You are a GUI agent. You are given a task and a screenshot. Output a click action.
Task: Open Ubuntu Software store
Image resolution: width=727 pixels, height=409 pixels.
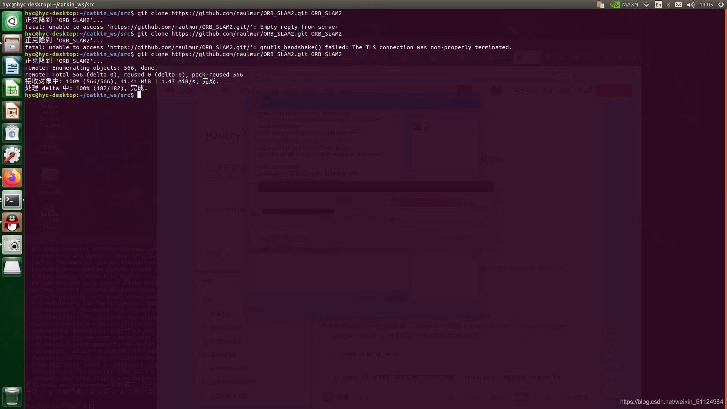tap(12, 133)
